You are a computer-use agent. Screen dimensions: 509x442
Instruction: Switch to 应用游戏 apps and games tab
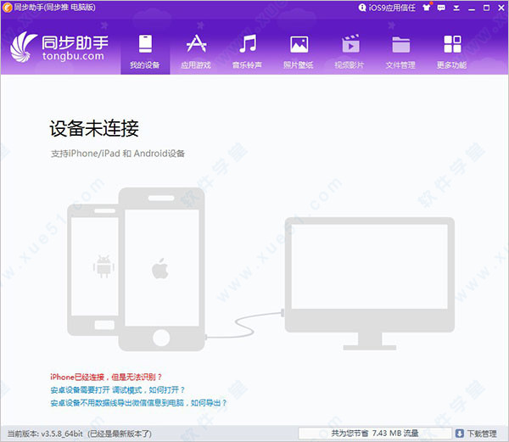[196, 52]
